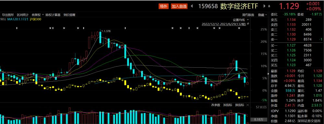Select the 卖四 ask price 1.133
The height and width of the screenshot is (124, 324).
(x=292, y=25)
